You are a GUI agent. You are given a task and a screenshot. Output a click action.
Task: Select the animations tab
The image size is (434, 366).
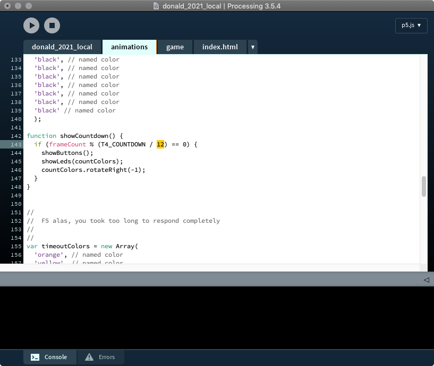[x=129, y=47]
